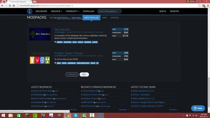Screen dimensions: 210x118
Task: Expand the Community dropdown menu
Action: click(x=72, y=11)
